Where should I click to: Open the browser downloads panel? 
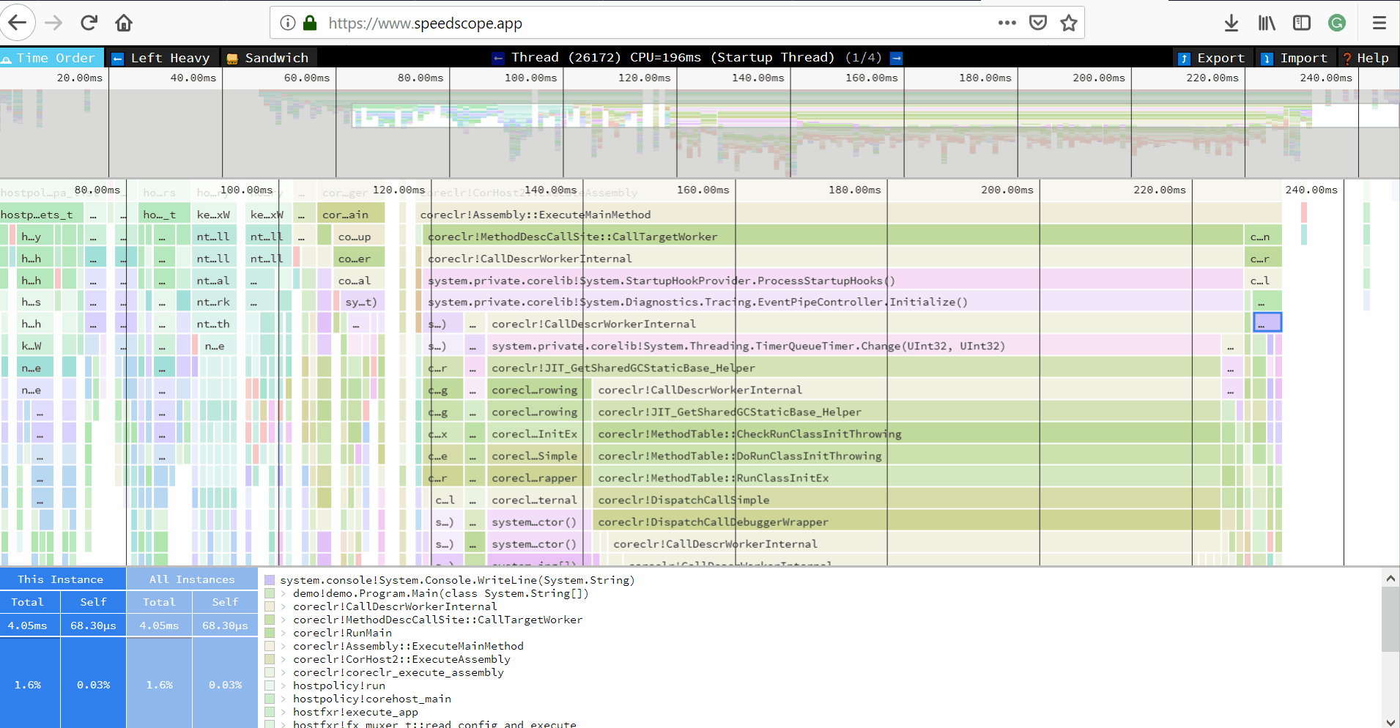click(x=1232, y=23)
